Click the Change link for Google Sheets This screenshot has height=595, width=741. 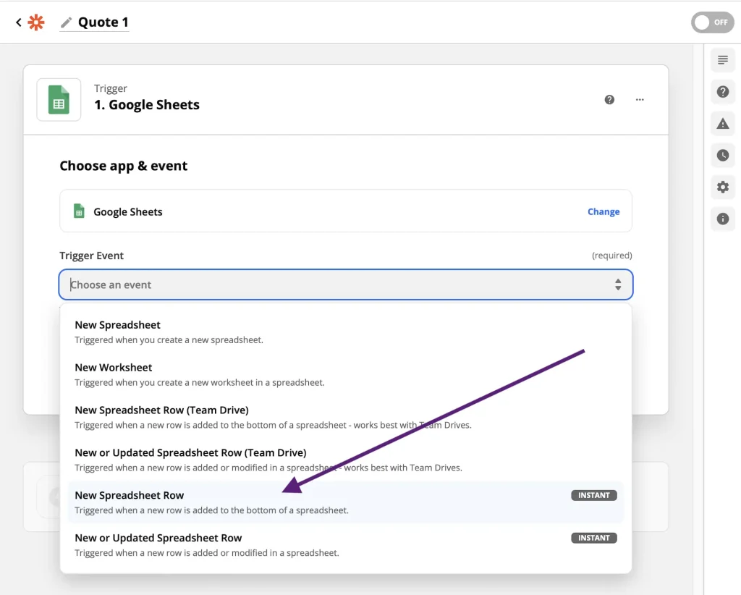(604, 211)
